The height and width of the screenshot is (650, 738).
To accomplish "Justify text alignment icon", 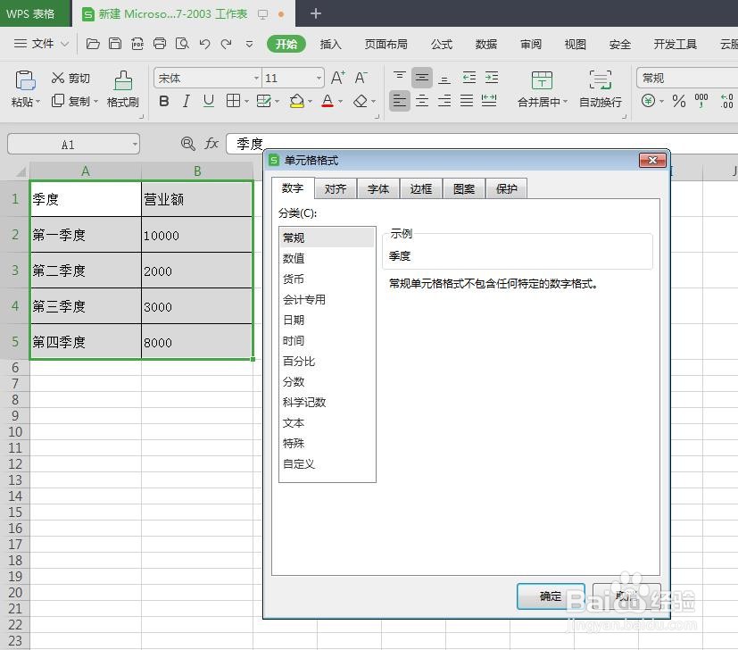I will (x=467, y=101).
